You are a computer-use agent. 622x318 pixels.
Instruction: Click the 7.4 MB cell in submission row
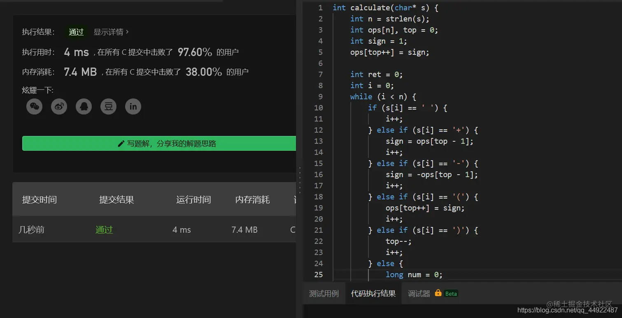(245, 230)
